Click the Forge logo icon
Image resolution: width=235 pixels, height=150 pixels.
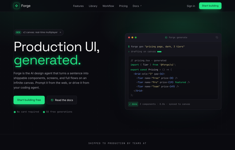(x=16, y=6)
